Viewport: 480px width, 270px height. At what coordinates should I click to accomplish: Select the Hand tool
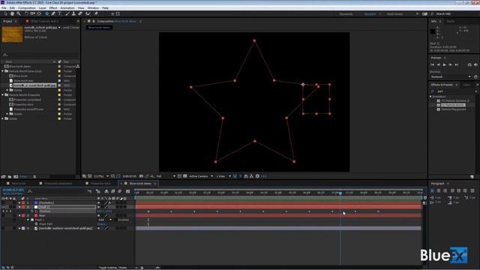point(12,13)
